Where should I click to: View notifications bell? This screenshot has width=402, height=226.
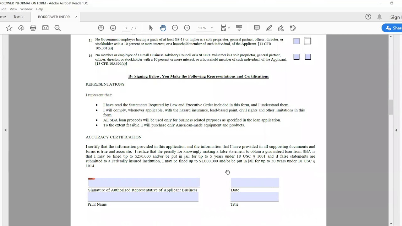tap(379, 17)
